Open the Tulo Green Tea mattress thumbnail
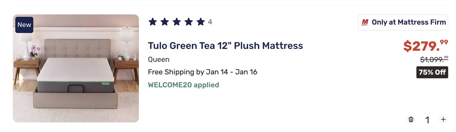 click(76, 68)
